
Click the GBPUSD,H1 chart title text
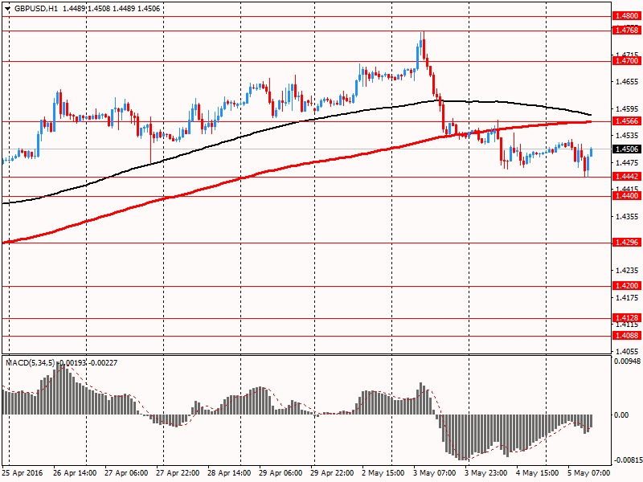(36, 9)
